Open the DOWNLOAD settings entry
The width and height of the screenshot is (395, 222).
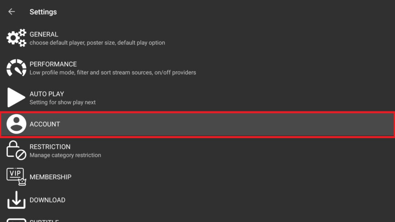[197, 200]
